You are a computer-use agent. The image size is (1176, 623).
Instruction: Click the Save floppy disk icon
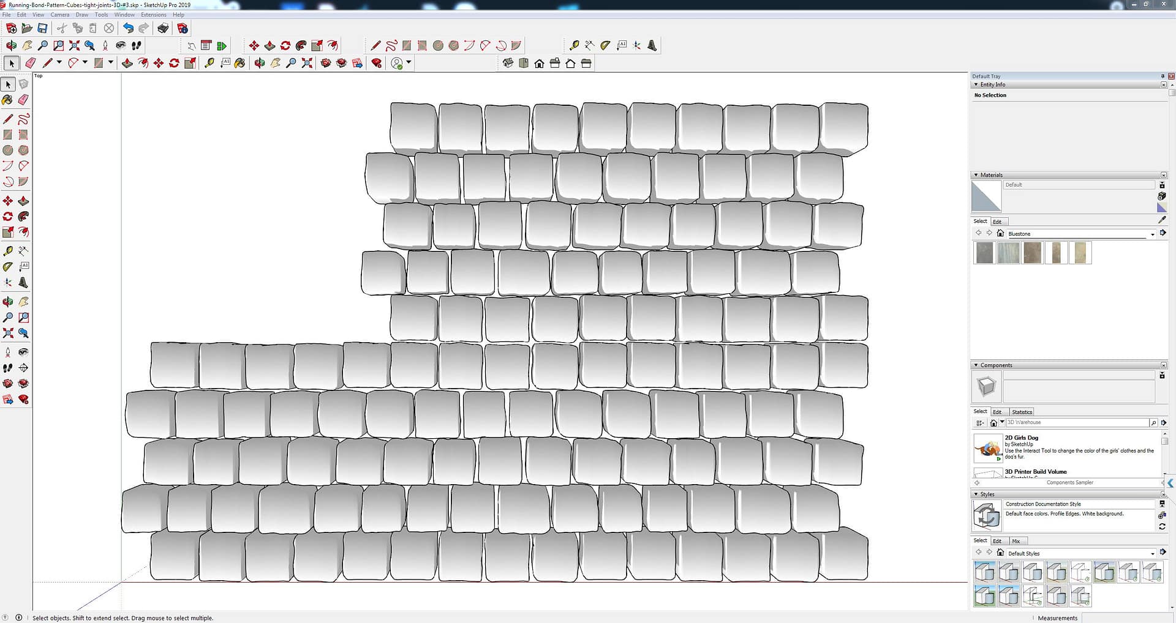[42, 28]
